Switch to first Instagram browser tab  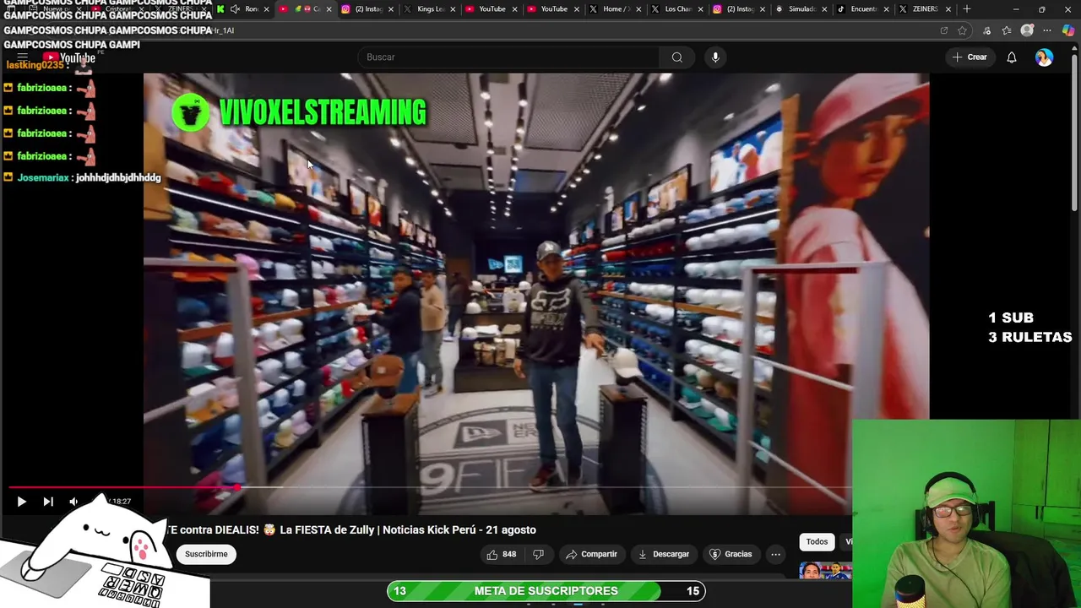click(368, 9)
